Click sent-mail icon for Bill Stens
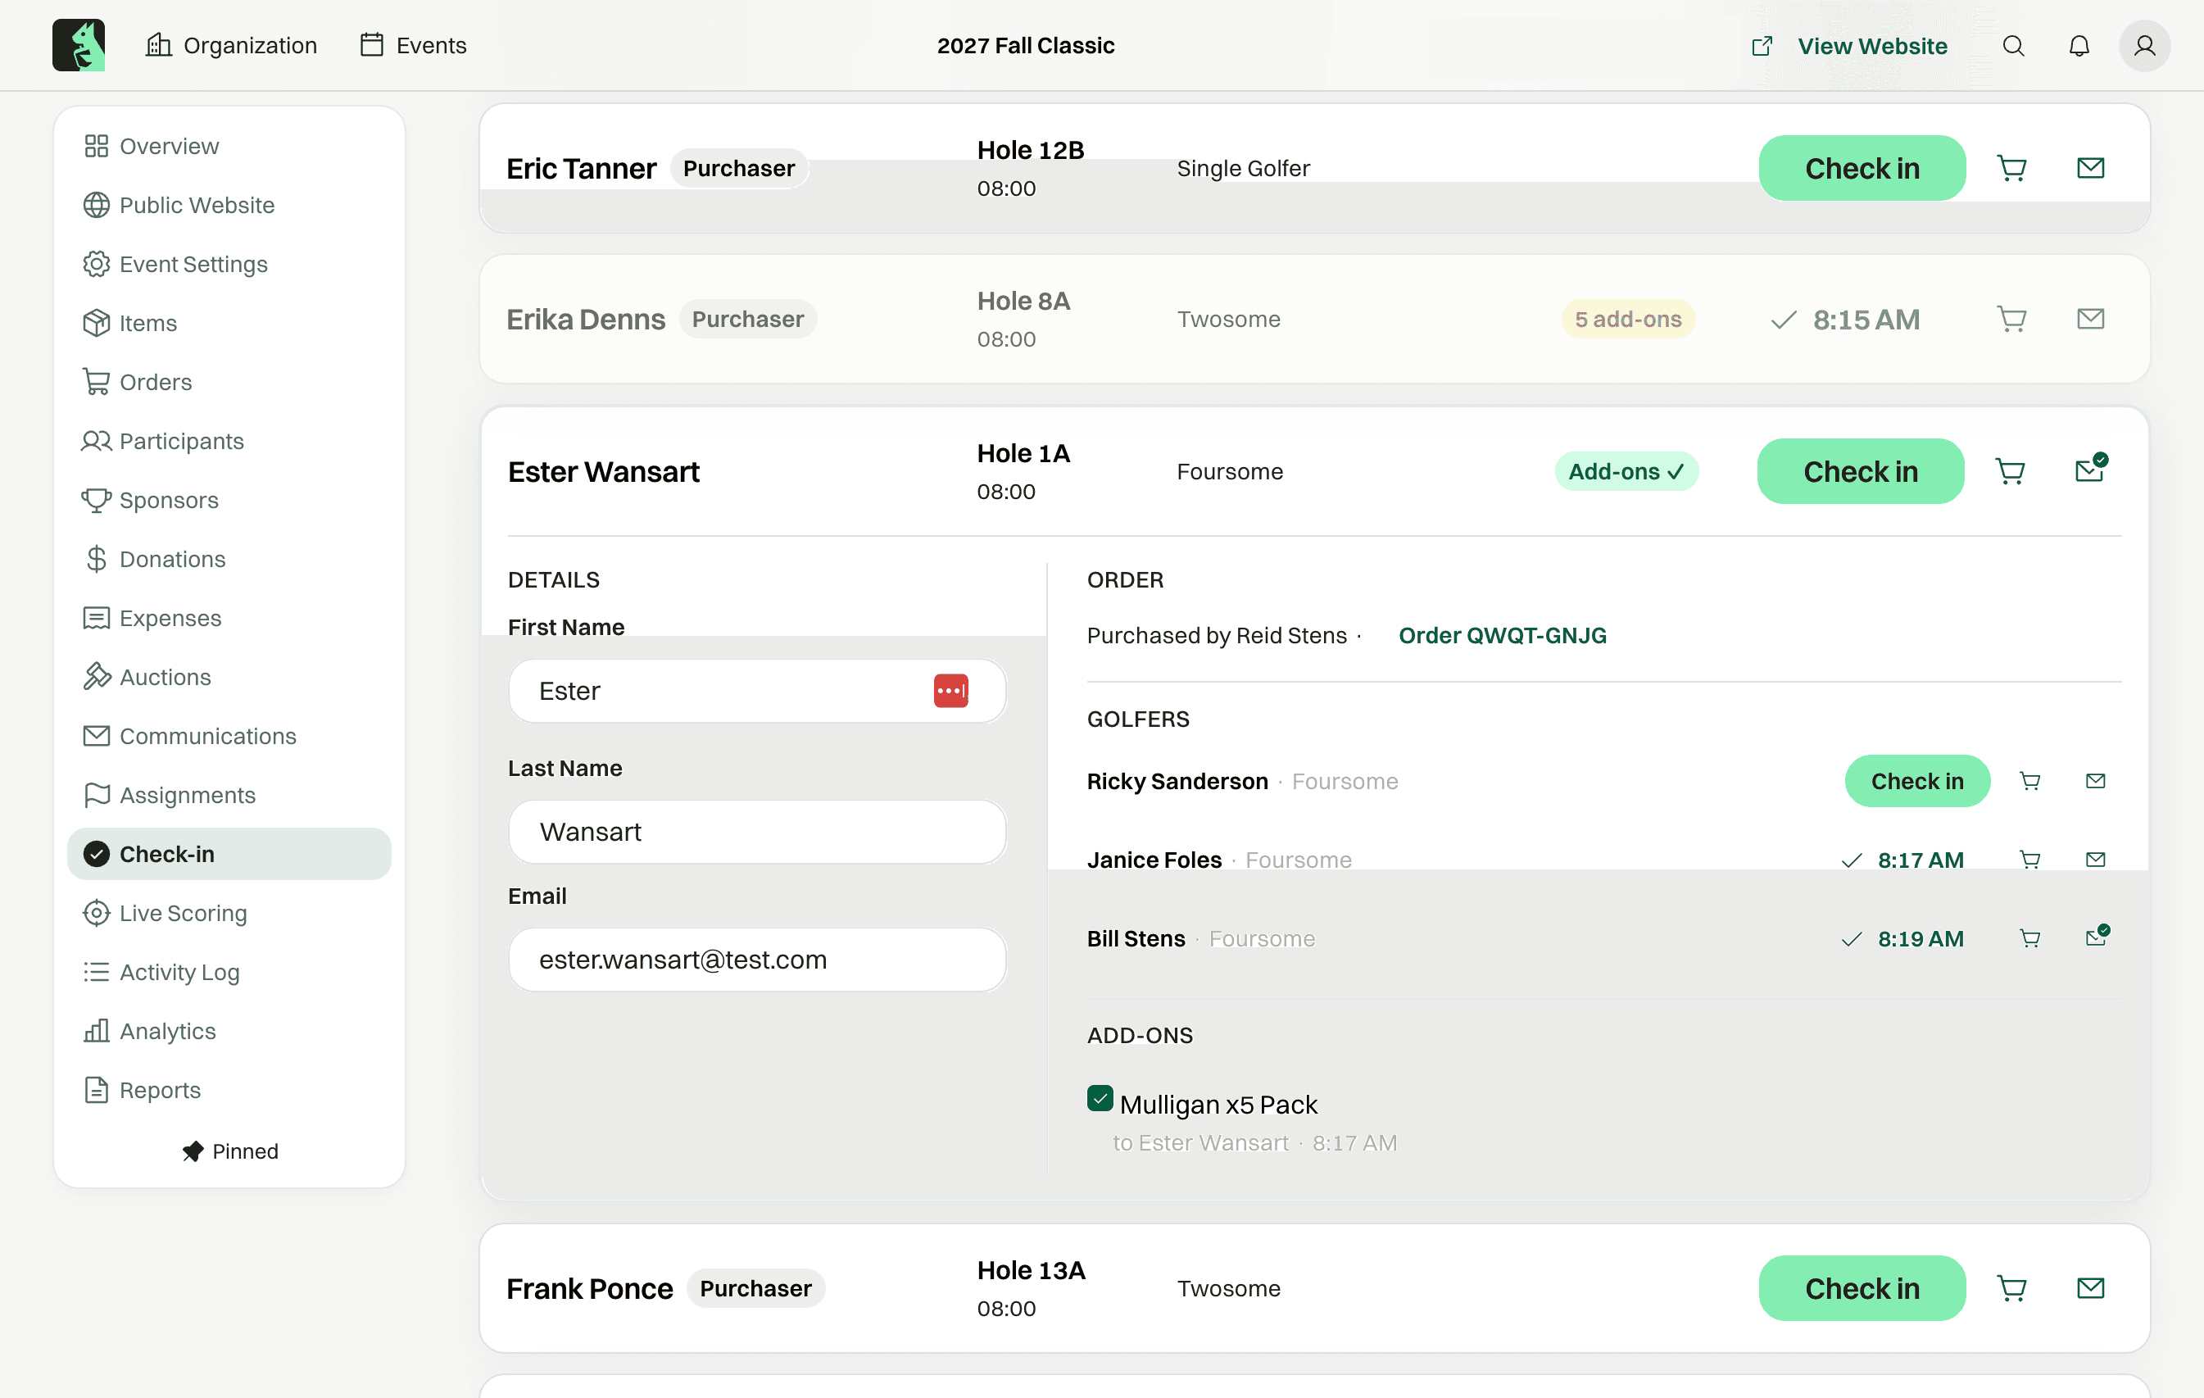This screenshot has height=1398, width=2204. (2097, 936)
